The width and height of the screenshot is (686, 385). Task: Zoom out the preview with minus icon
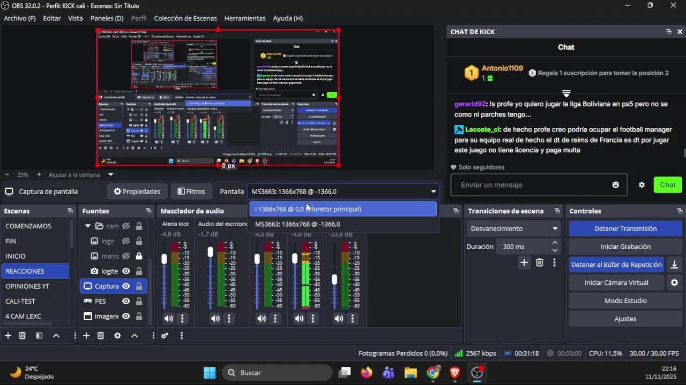[7, 175]
